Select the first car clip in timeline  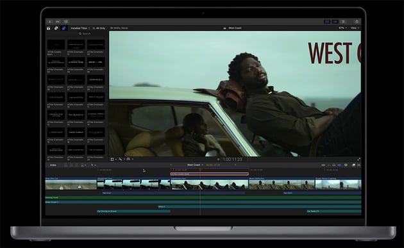click(71, 184)
